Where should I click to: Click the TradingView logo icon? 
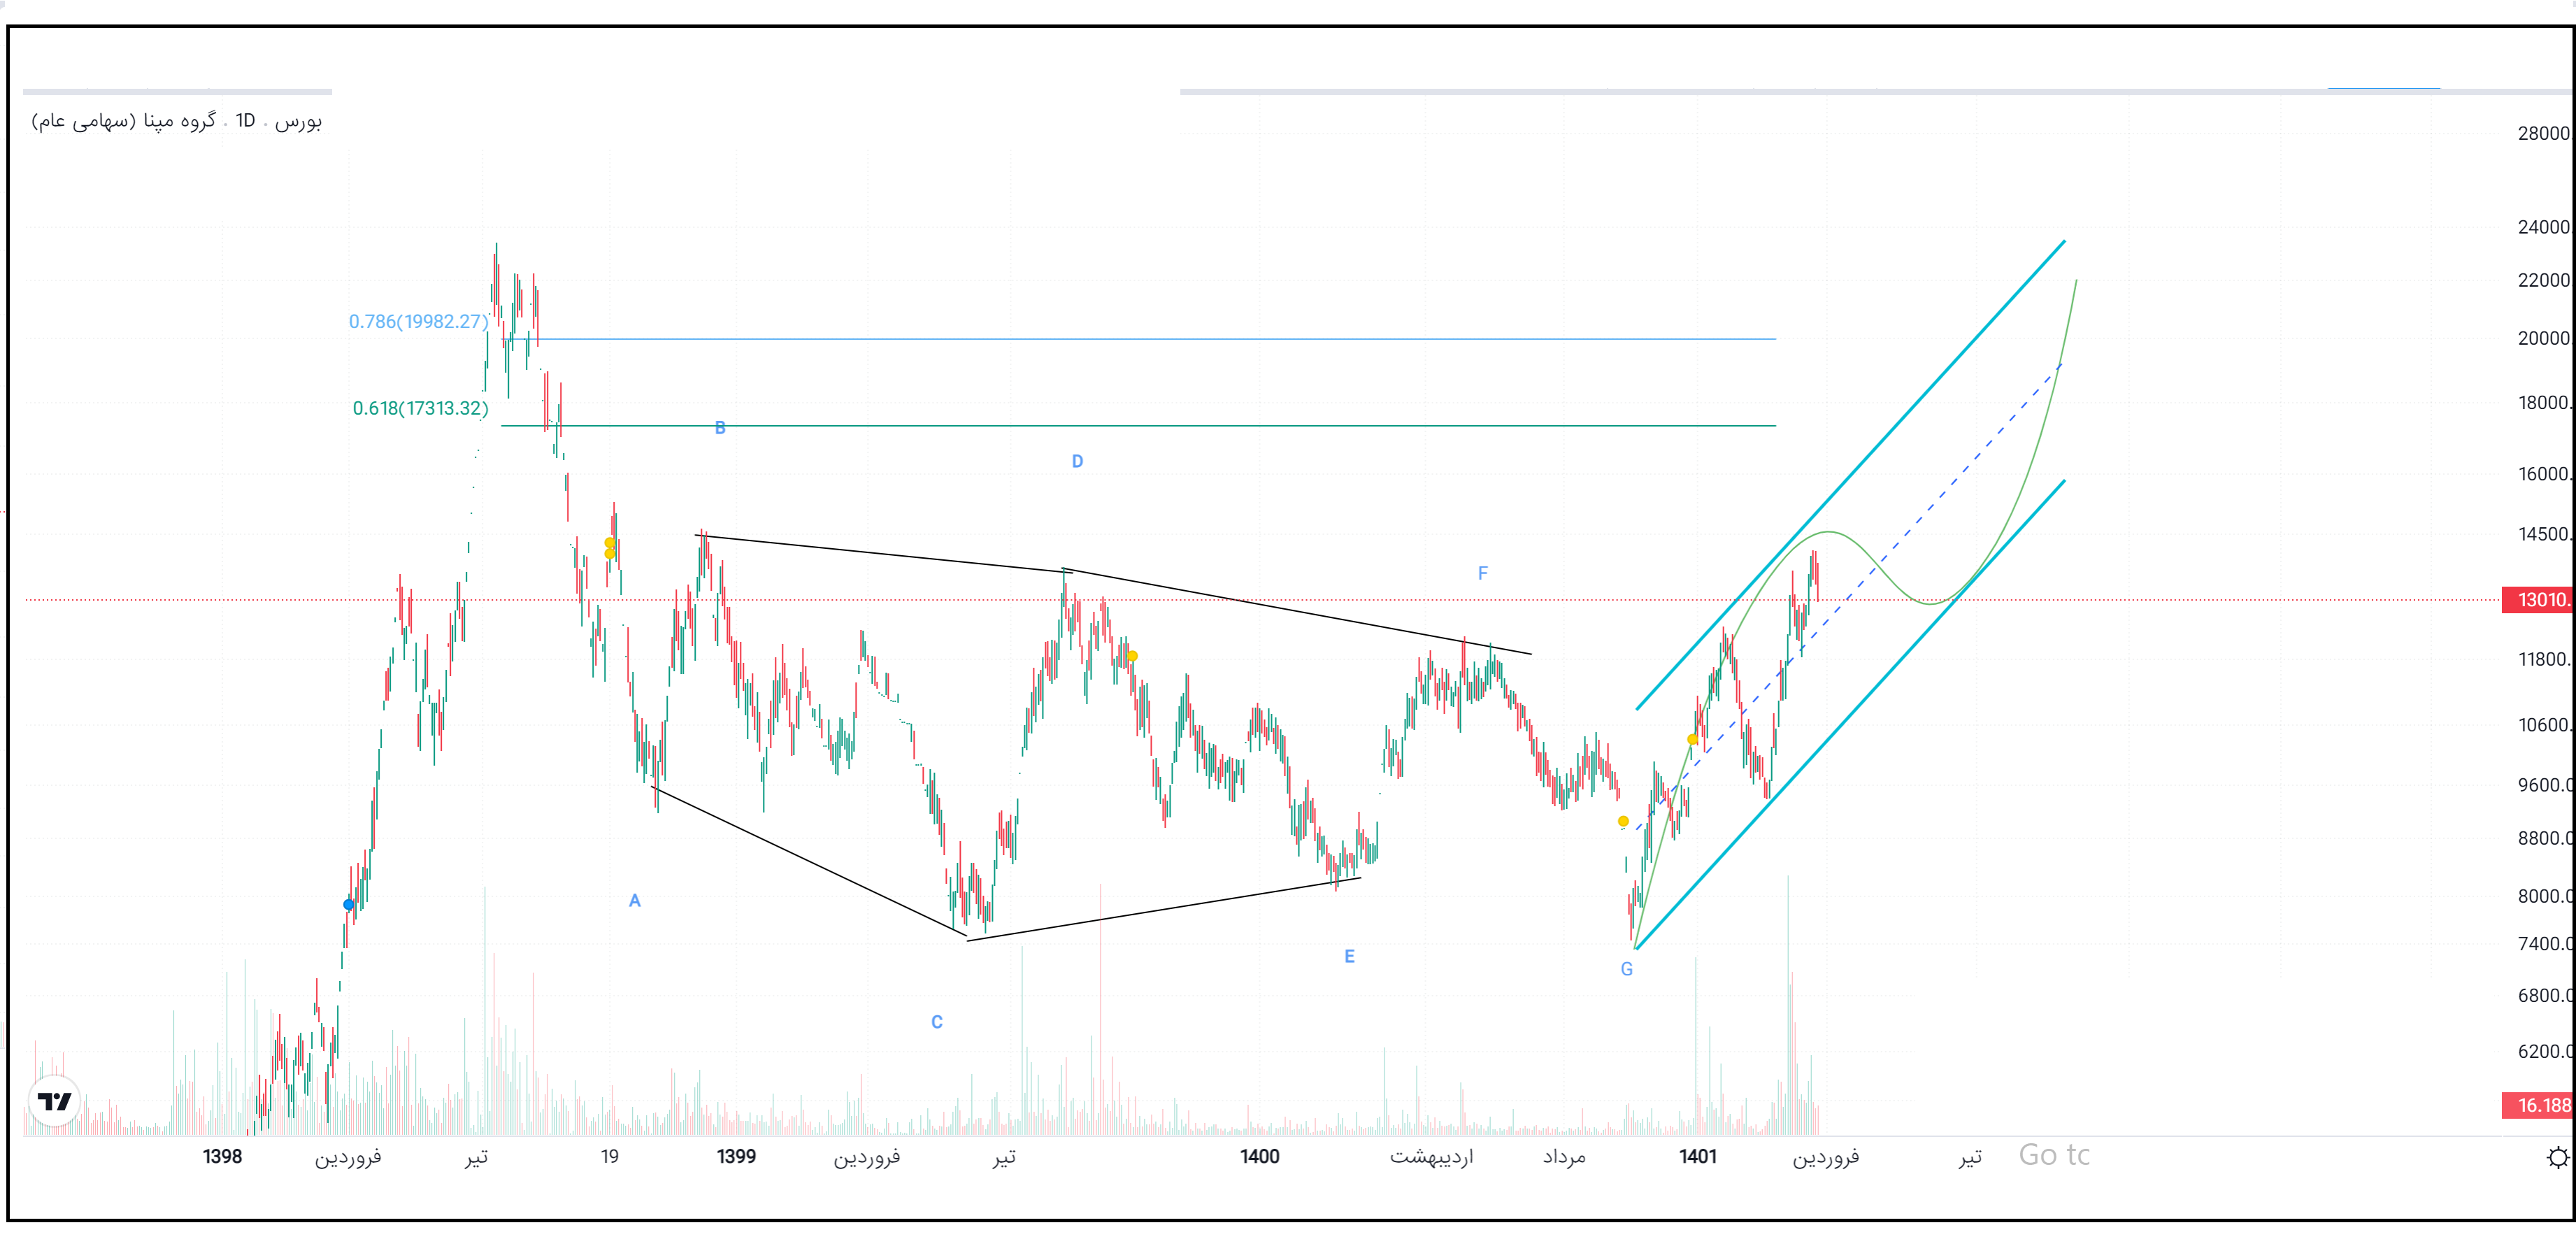(x=54, y=1101)
